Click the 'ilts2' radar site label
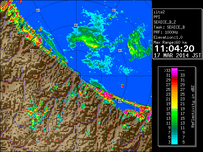Viewport: 203px width, 152px height. [159, 12]
